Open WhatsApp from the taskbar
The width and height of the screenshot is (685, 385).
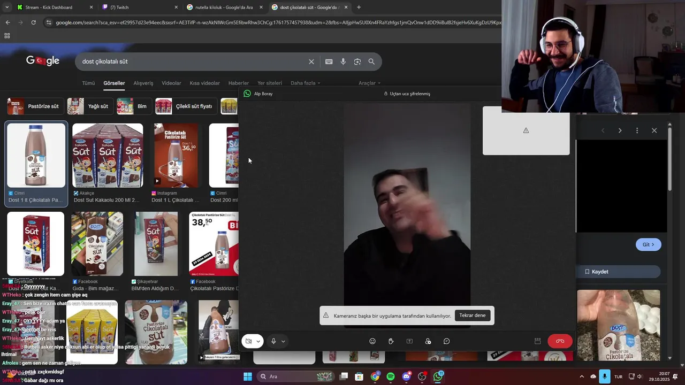438,376
